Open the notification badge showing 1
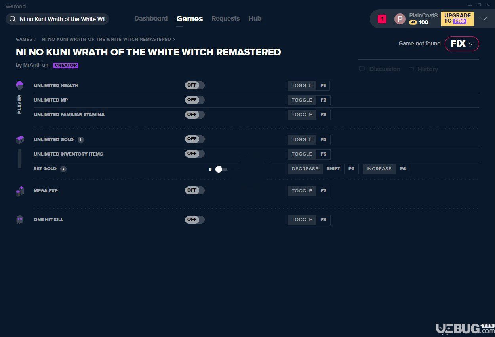Screen dimensions: 495x337 pos(382,19)
